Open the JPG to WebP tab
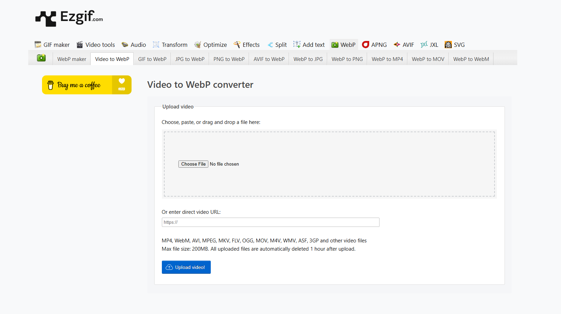The height and width of the screenshot is (314, 561). (x=190, y=59)
